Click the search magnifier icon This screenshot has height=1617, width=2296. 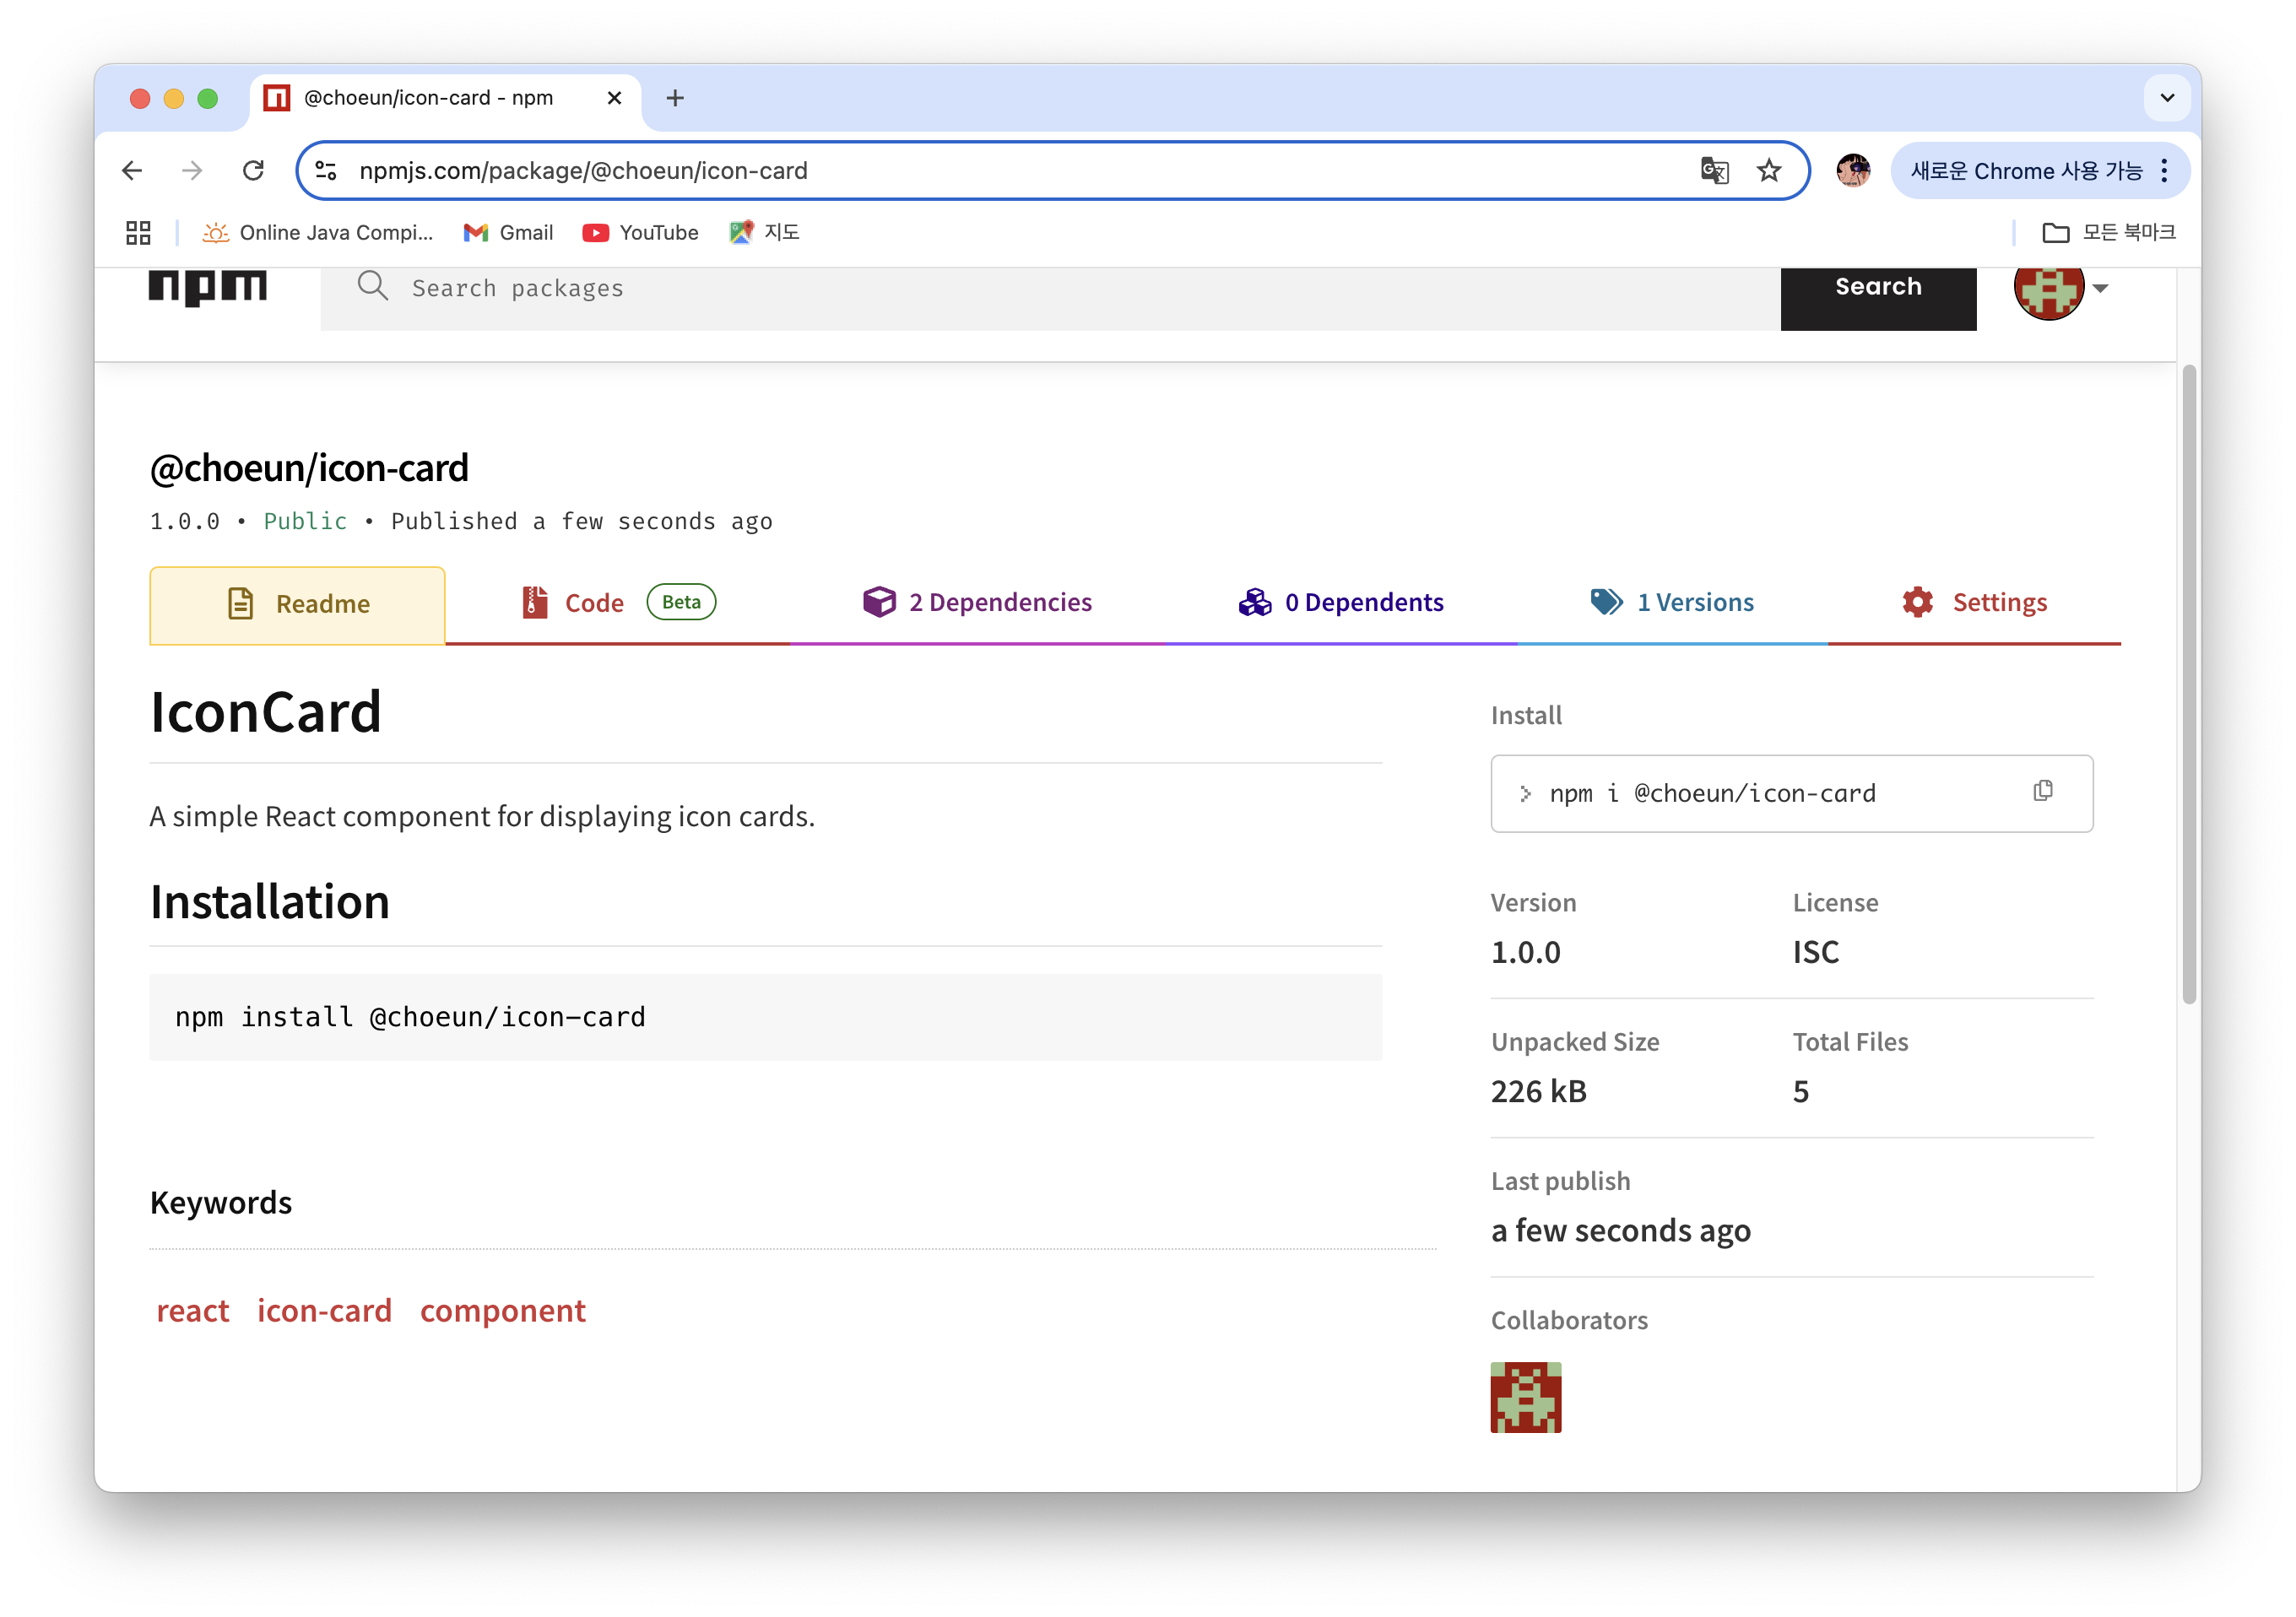(373, 287)
